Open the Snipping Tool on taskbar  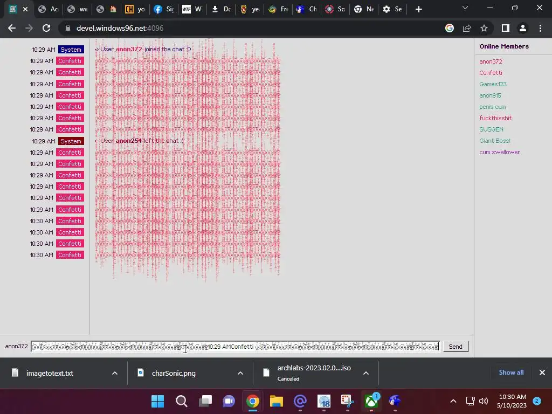[x=348, y=401]
